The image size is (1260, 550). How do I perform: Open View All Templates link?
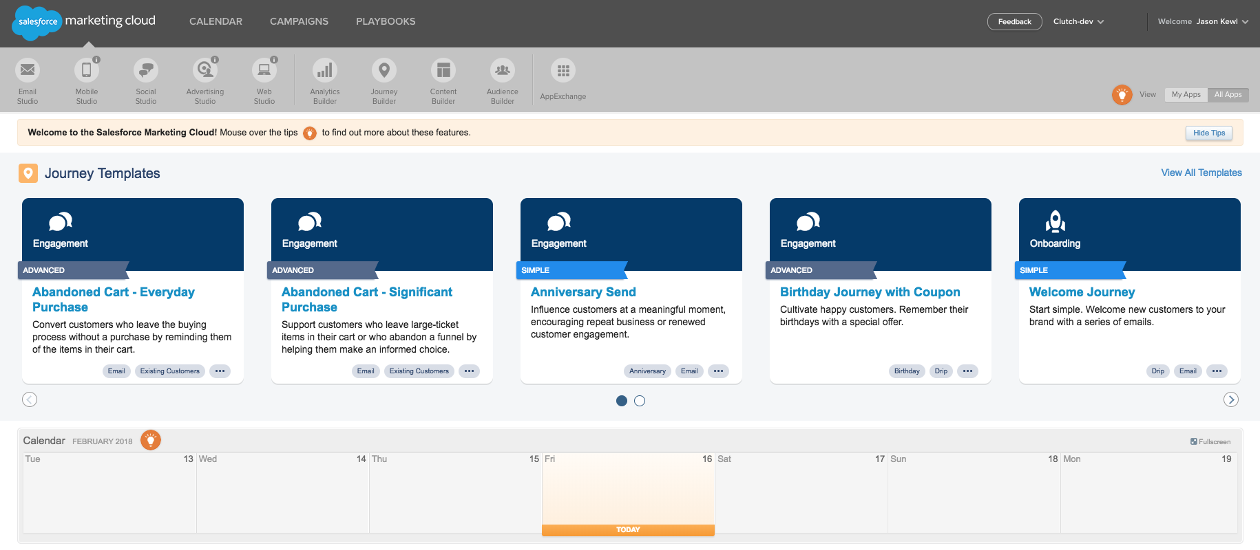coord(1201,173)
